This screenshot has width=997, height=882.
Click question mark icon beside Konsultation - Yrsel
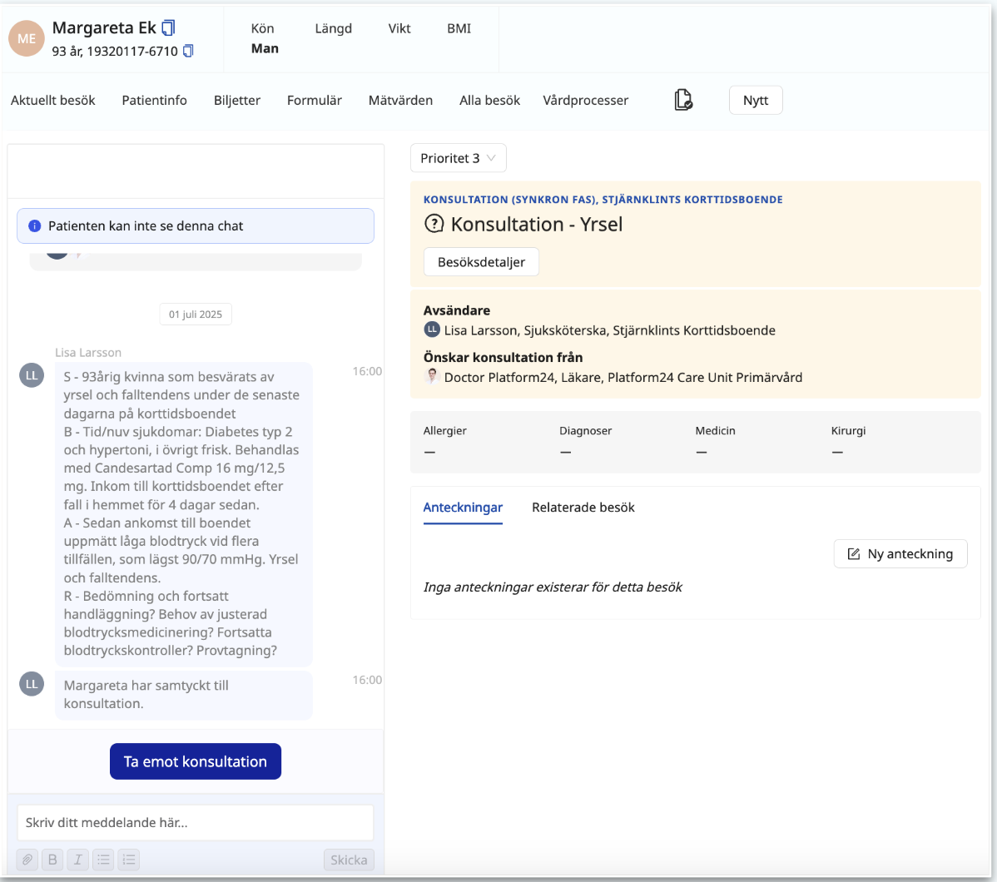[x=434, y=224]
